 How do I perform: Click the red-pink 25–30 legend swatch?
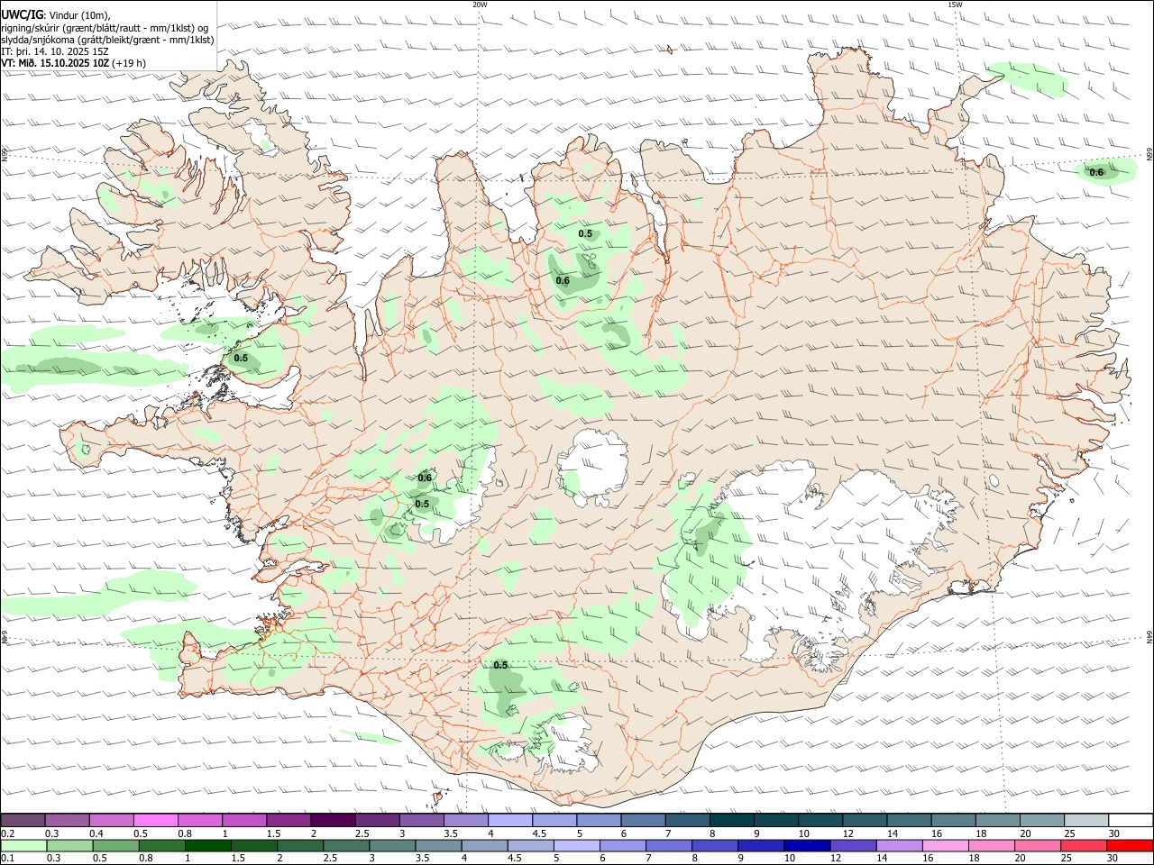1083,845
